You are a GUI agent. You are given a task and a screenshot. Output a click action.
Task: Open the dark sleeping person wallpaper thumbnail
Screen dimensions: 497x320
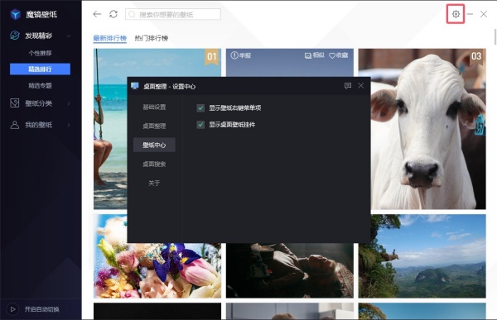coord(290,270)
